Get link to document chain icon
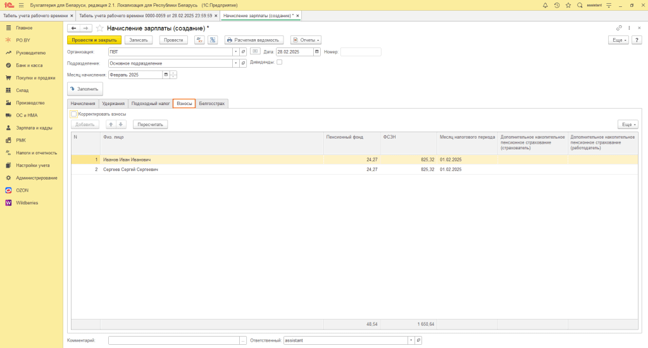 pyautogui.click(x=619, y=28)
